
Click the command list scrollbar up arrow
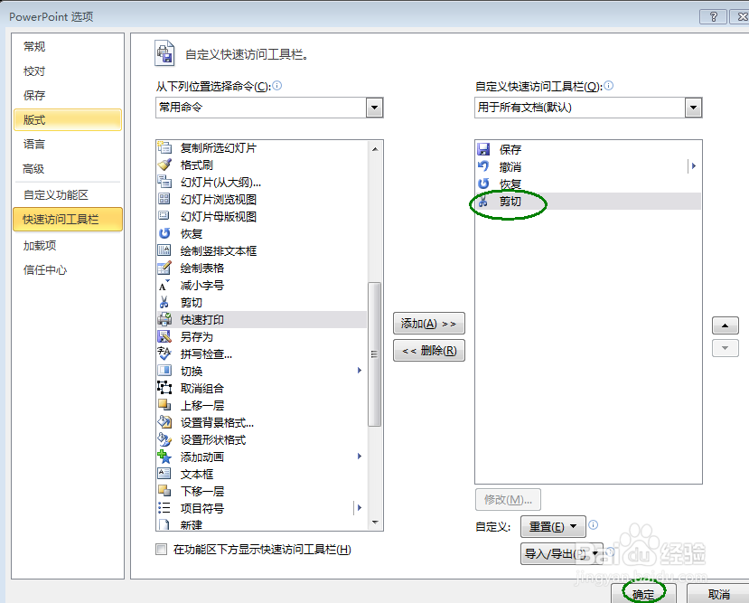[x=375, y=149]
